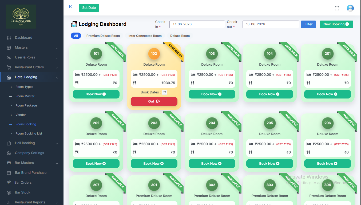Click the blue Filter button

pyautogui.click(x=308, y=24)
